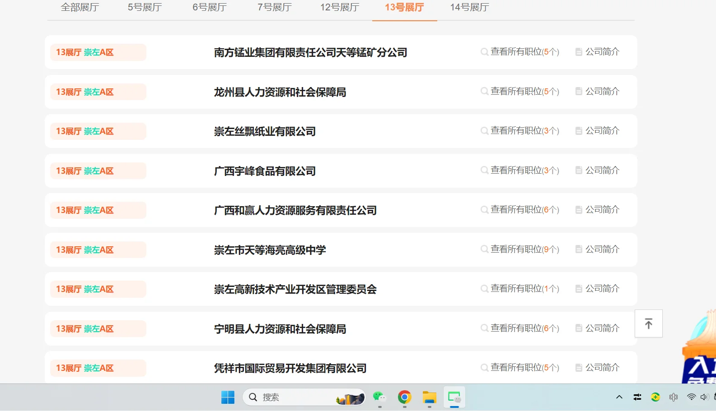Click company name 广西宇峰食品有限公司
This screenshot has width=716, height=411.
pyautogui.click(x=265, y=171)
